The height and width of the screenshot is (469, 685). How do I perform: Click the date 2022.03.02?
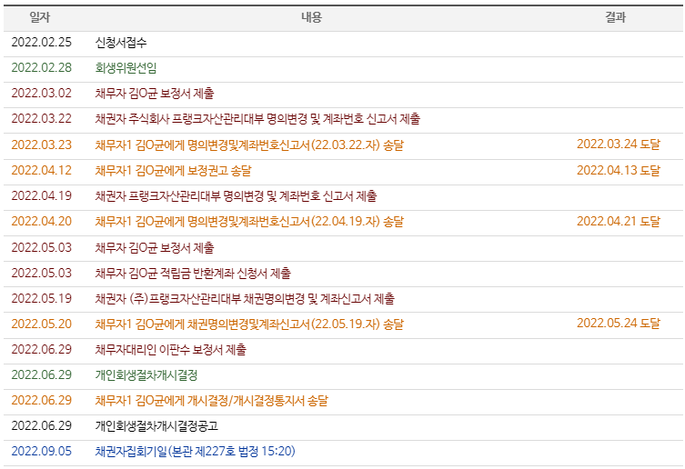pyautogui.click(x=42, y=93)
